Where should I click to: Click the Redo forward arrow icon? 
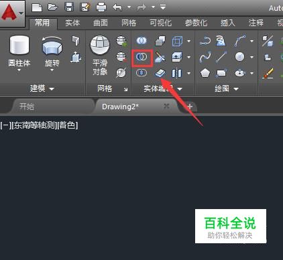click(x=141, y=7)
